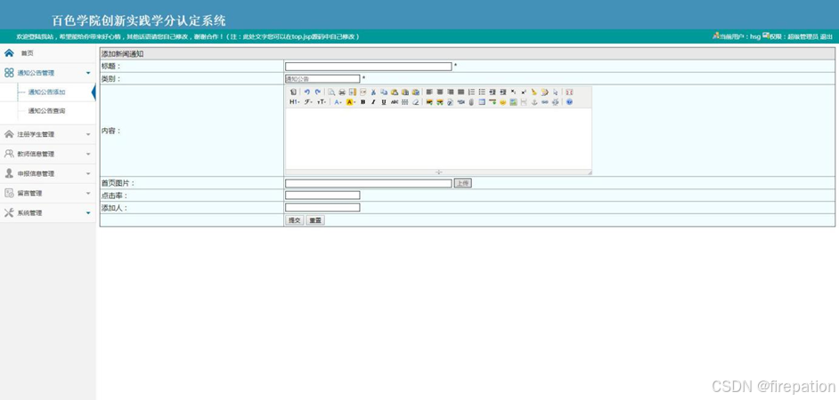Expand 教师信息管理 sidebar section
The width and height of the screenshot is (839, 400).
pos(47,154)
